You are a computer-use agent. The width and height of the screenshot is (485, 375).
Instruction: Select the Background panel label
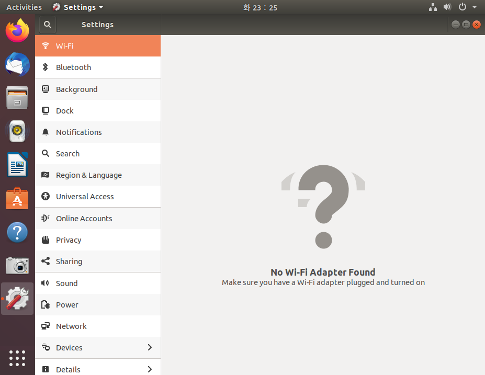click(x=77, y=89)
